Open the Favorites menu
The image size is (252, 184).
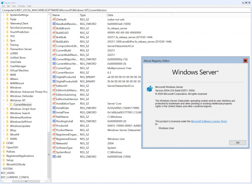point(22,6)
